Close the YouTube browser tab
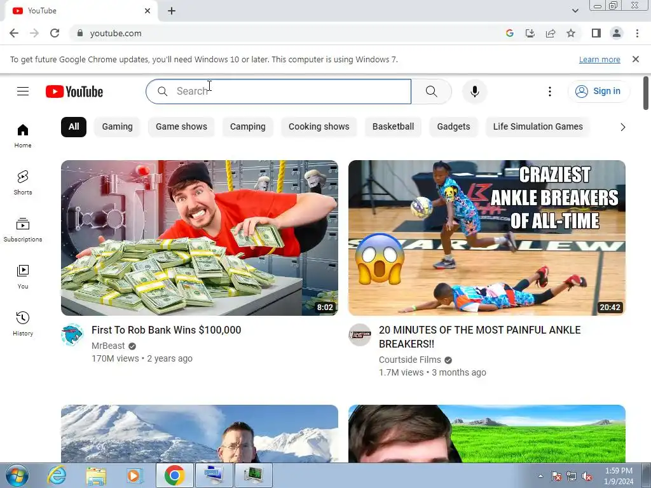 147,11
